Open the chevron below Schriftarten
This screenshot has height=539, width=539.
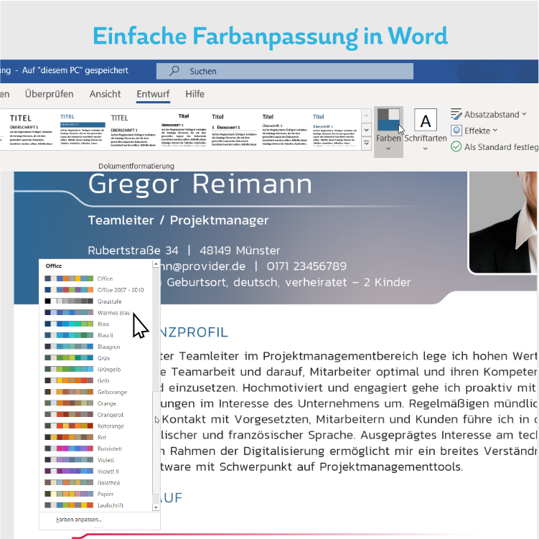425,149
